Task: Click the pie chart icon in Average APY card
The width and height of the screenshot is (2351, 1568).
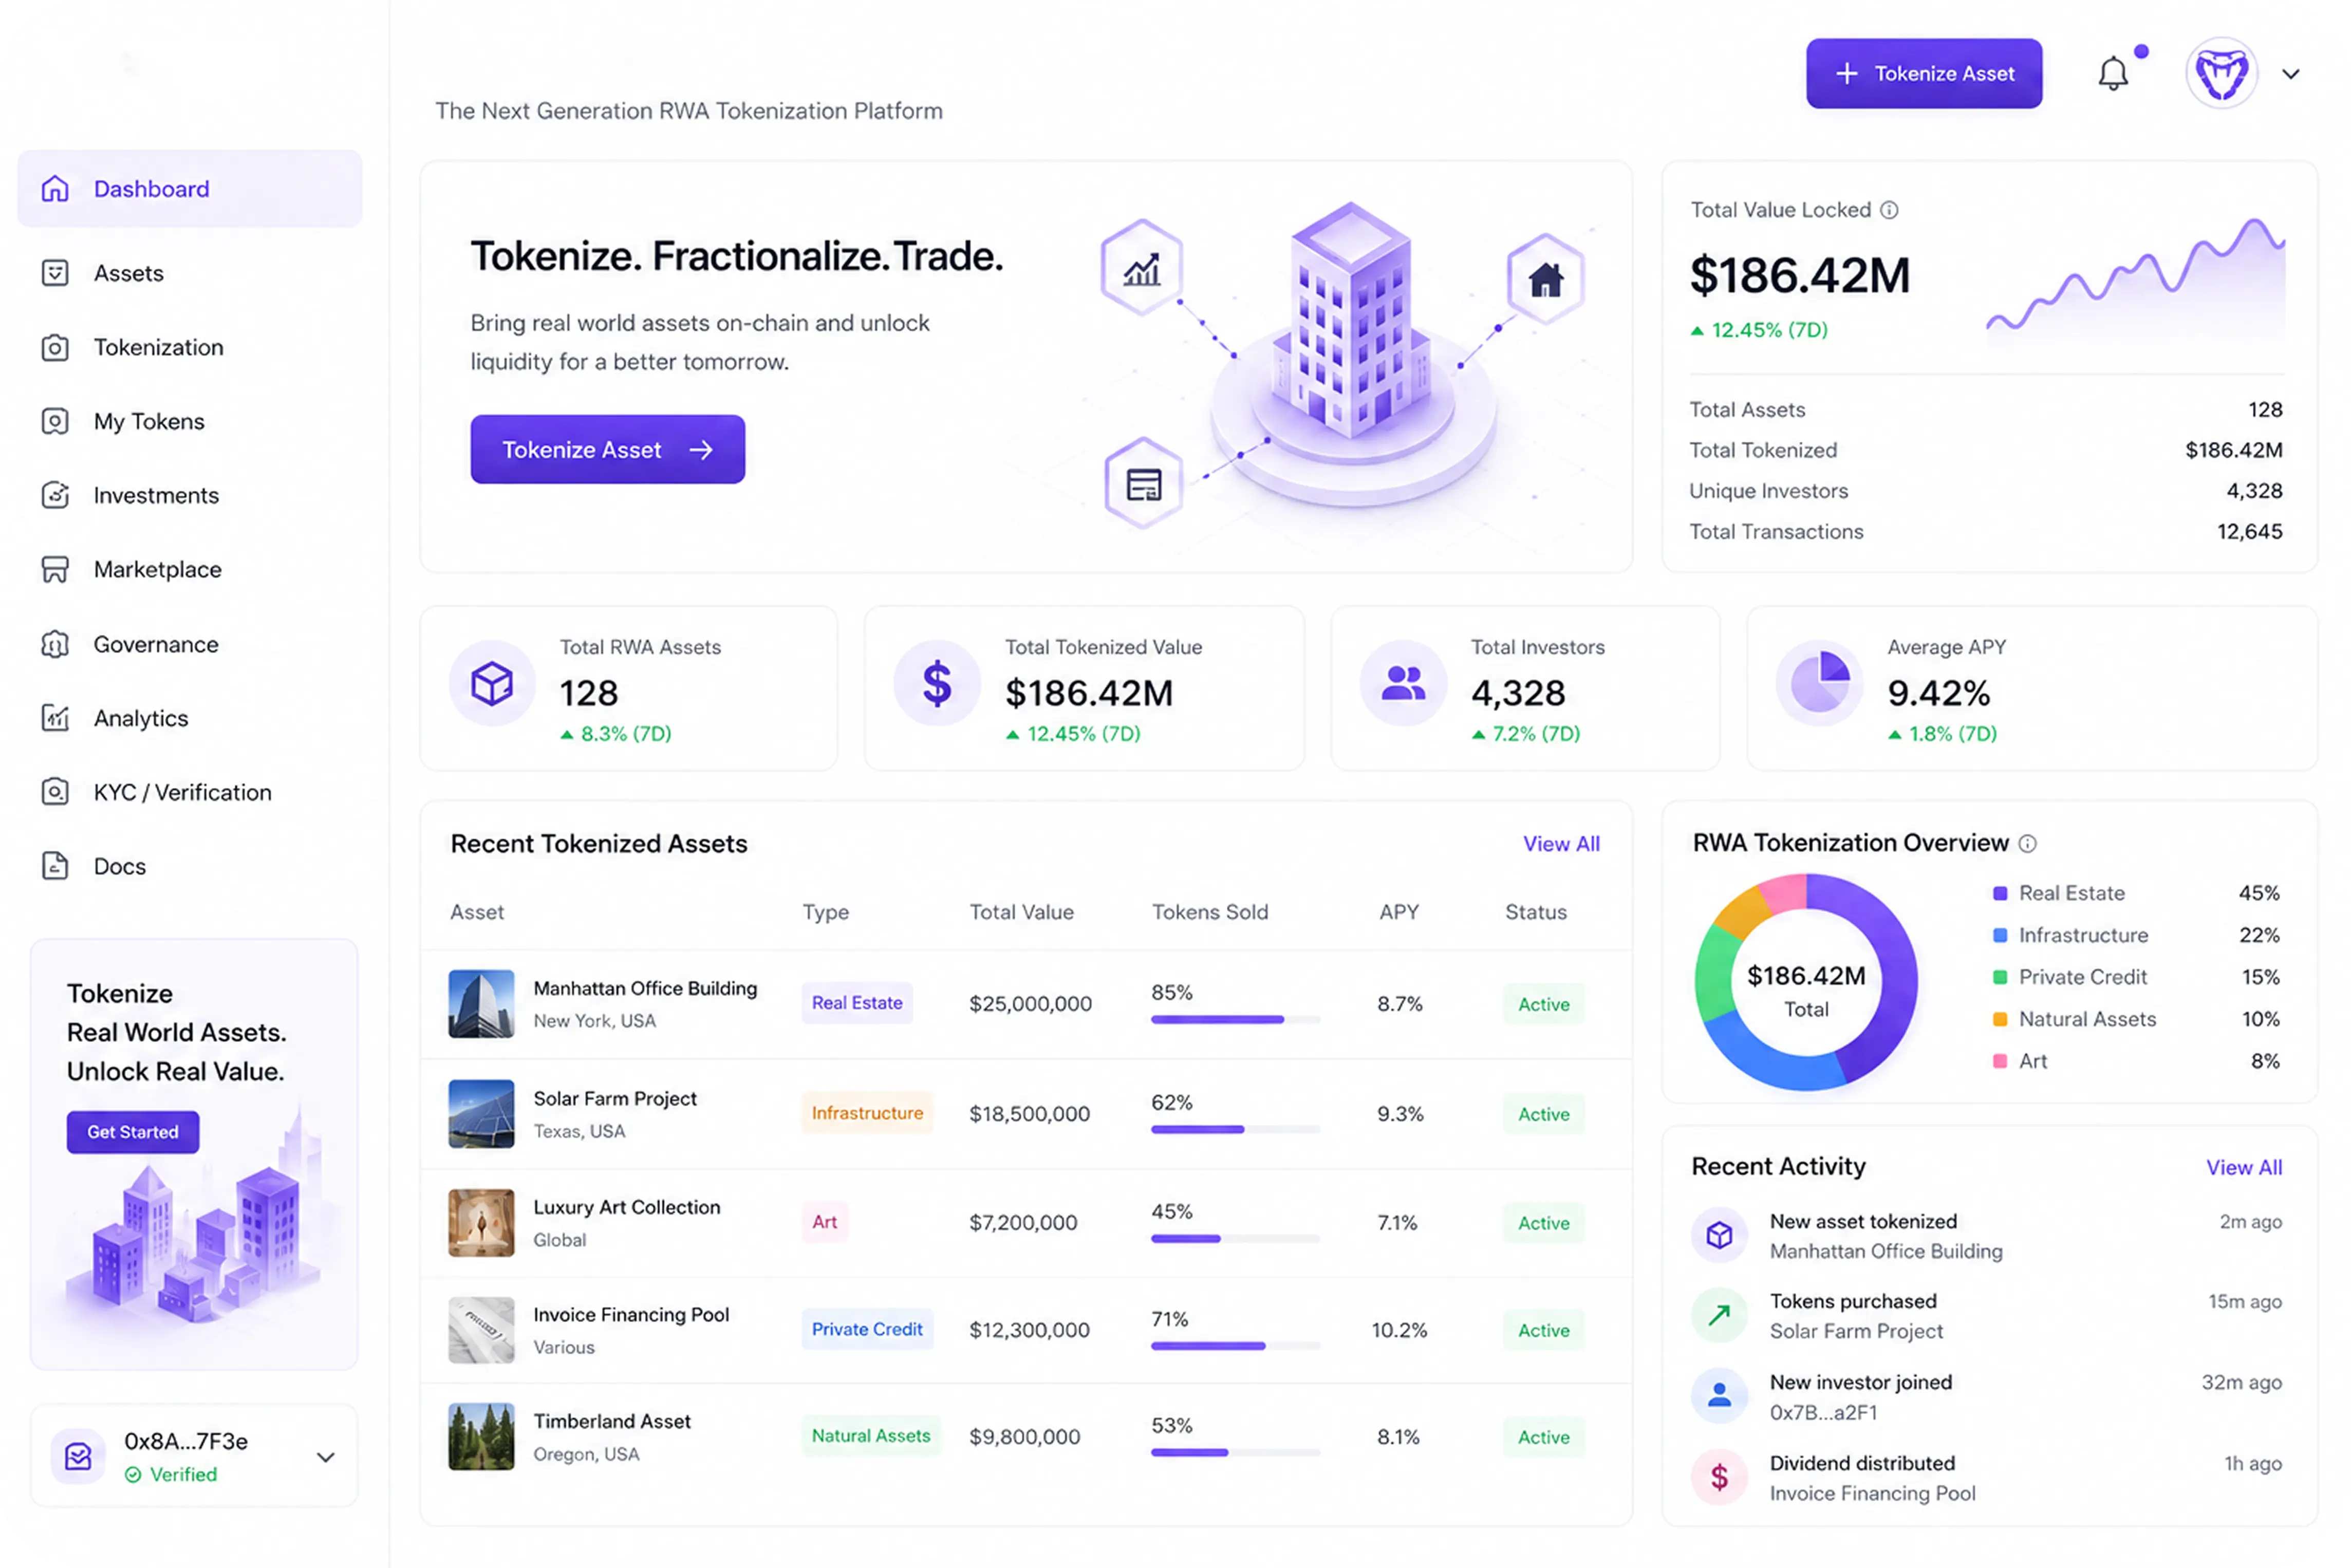Action: 1820,684
